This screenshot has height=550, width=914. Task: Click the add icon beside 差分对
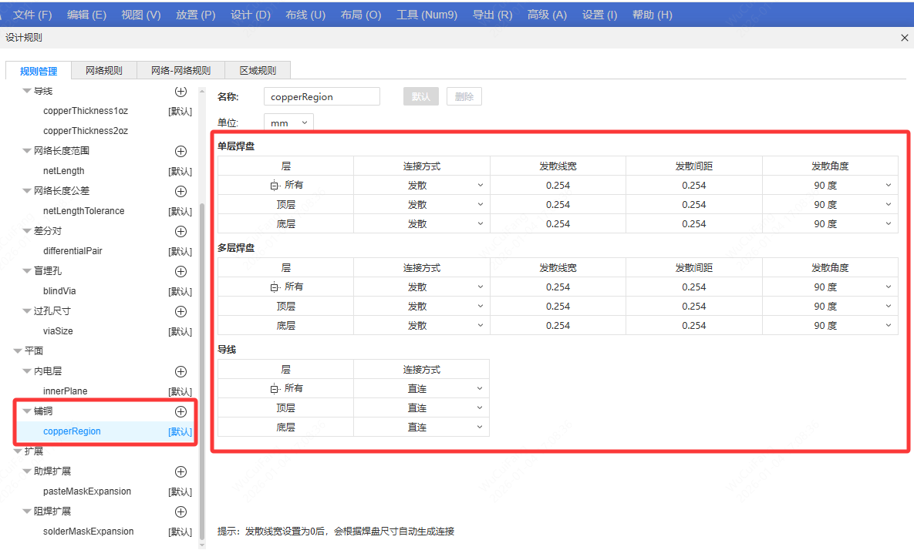pos(180,231)
